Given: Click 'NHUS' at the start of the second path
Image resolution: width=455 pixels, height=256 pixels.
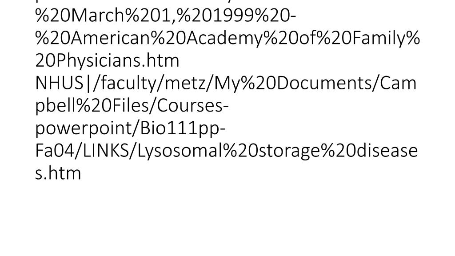Looking at the screenshot, I should click(x=59, y=83).
